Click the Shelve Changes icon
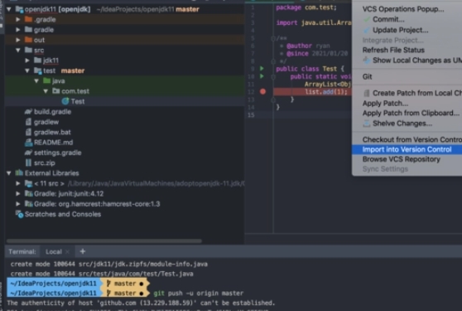The width and height of the screenshot is (462, 311). 367,124
